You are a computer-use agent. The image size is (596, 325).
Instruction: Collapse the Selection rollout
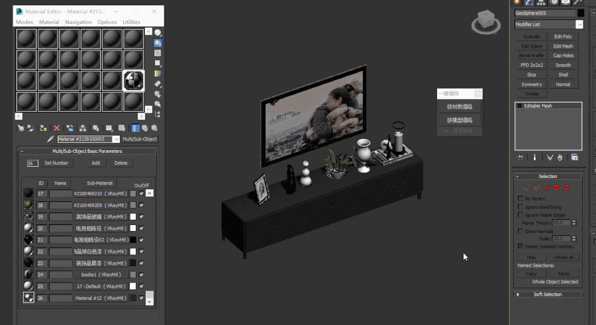click(517, 176)
